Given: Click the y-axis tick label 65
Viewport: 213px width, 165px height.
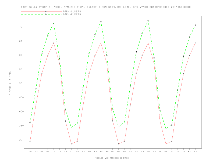Looking at the screenshot, I should pos(20,41).
